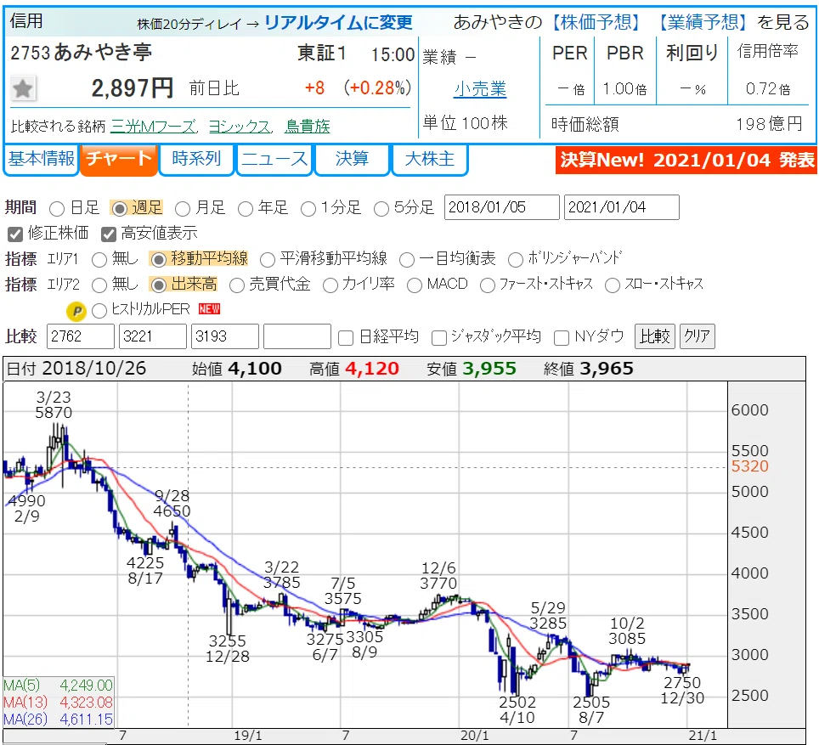The width and height of the screenshot is (819, 745).
Task: Choose ボリンジャーバンド indicator radio
Action: (x=516, y=259)
